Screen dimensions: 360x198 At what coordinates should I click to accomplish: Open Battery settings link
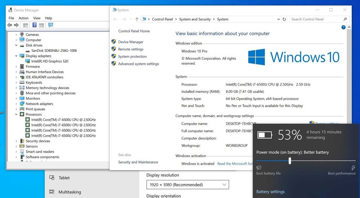point(270,192)
